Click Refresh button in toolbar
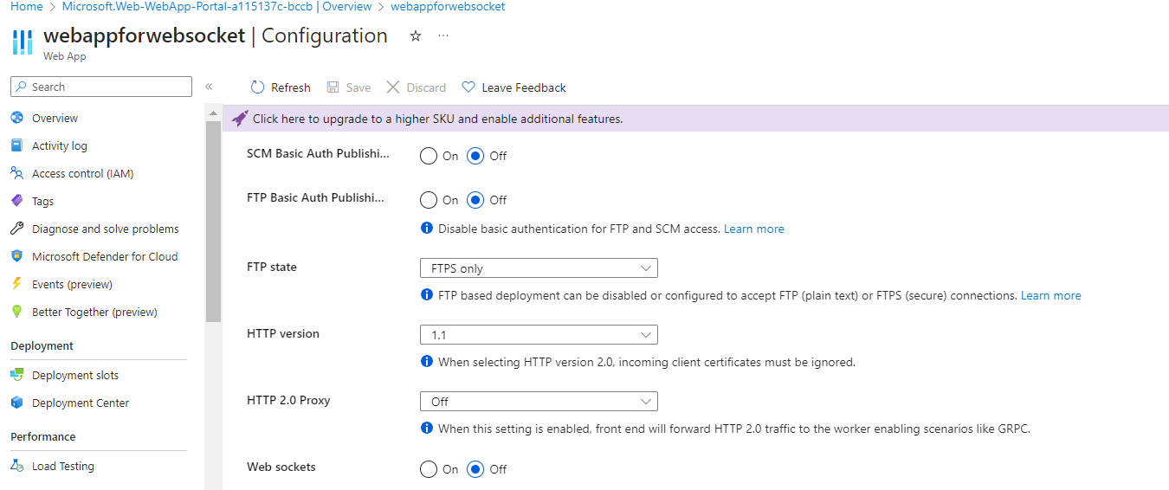Image resolution: width=1169 pixels, height=490 pixels. pyautogui.click(x=281, y=87)
